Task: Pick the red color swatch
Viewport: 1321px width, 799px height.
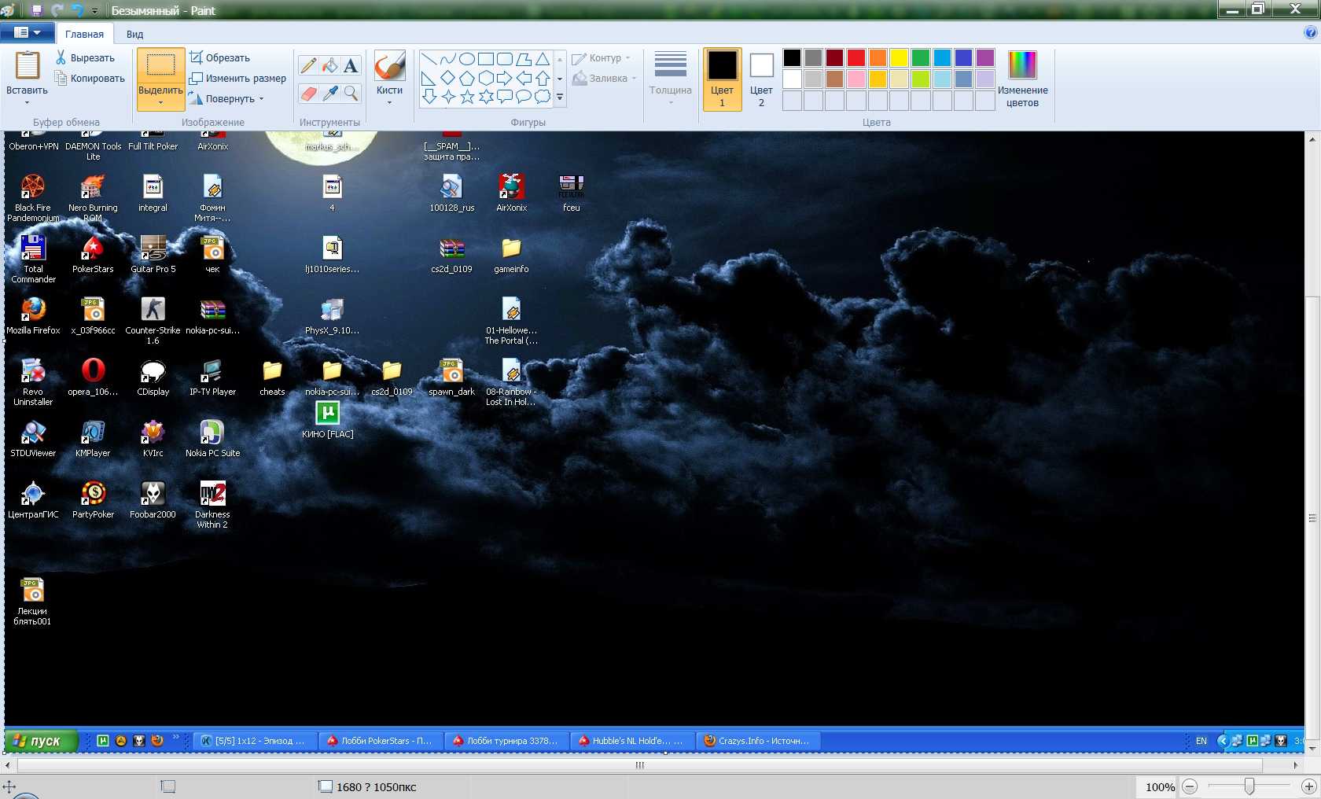Action: [x=856, y=57]
